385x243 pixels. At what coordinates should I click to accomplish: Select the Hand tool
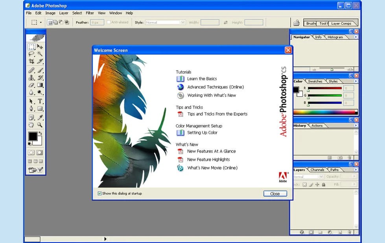click(x=31, y=124)
